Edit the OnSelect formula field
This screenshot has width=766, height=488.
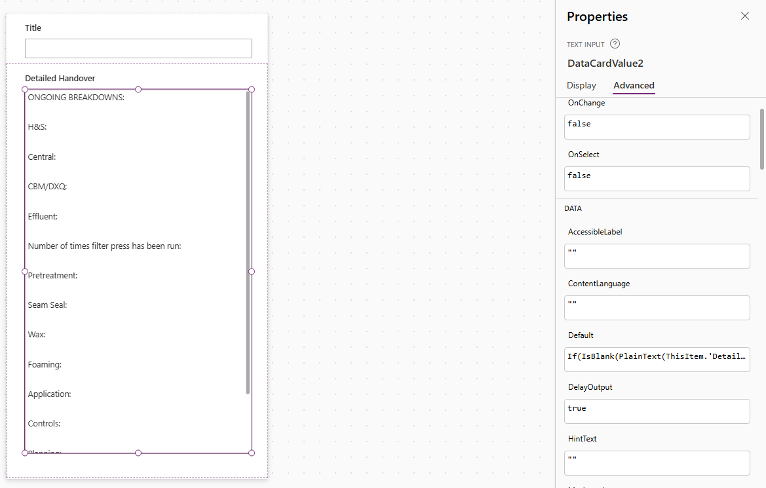pyautogui.click(x=657, y=179)
